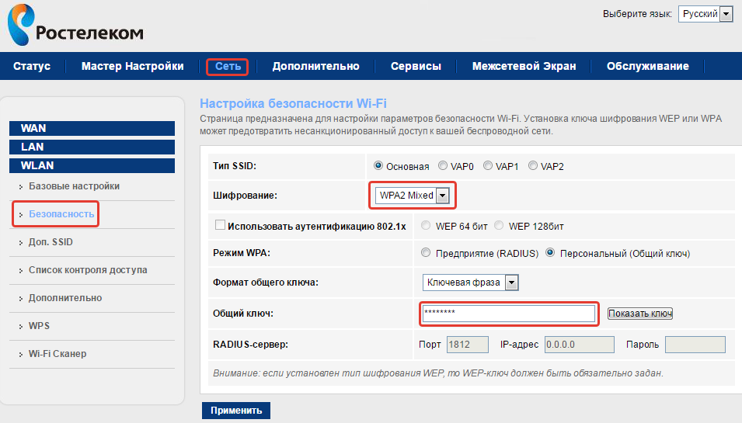Expand the LAN sidebar section
This screenshot has width=742, height=423.
click(x=92, y=147)
